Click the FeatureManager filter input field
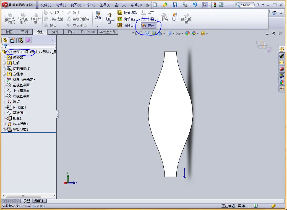The height and width of the screenshot is (210, 287). click(x=29, y=46)
